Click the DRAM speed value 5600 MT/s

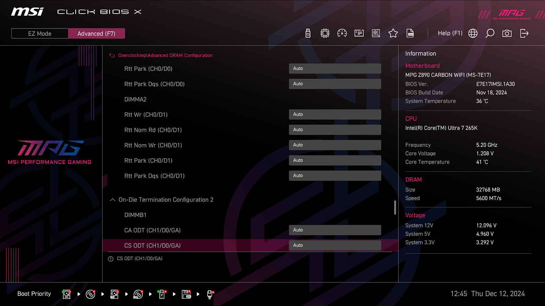click(x=489, y=198)
